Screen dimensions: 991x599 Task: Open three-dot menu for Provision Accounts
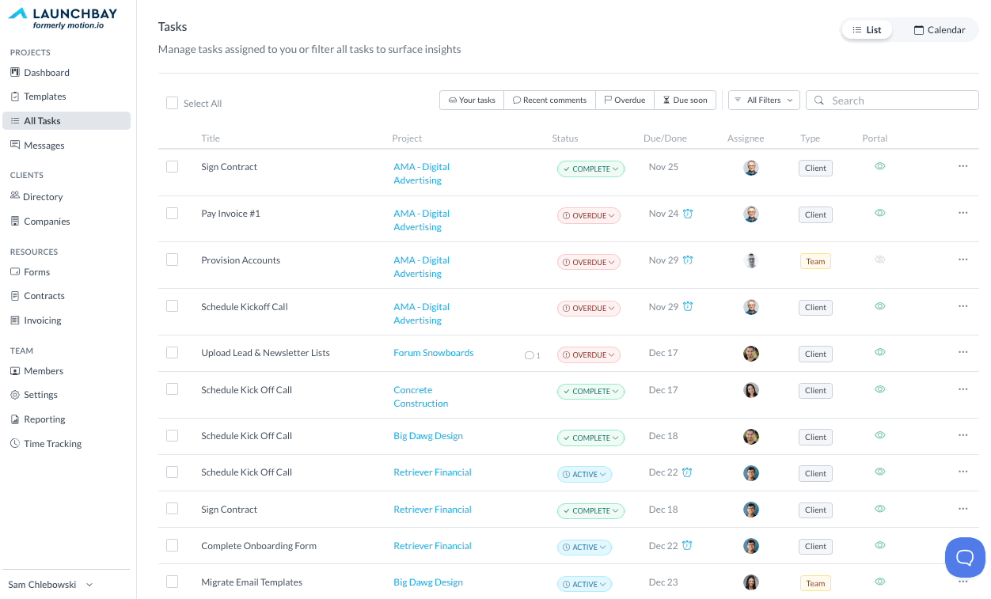(963, 260)
